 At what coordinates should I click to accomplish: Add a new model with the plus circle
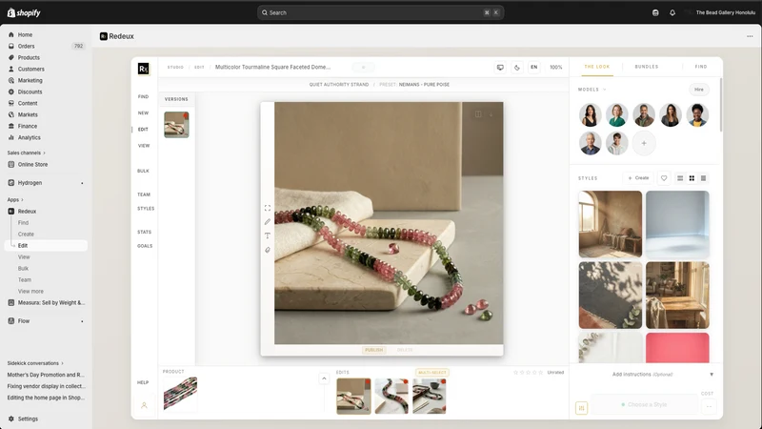644,144
